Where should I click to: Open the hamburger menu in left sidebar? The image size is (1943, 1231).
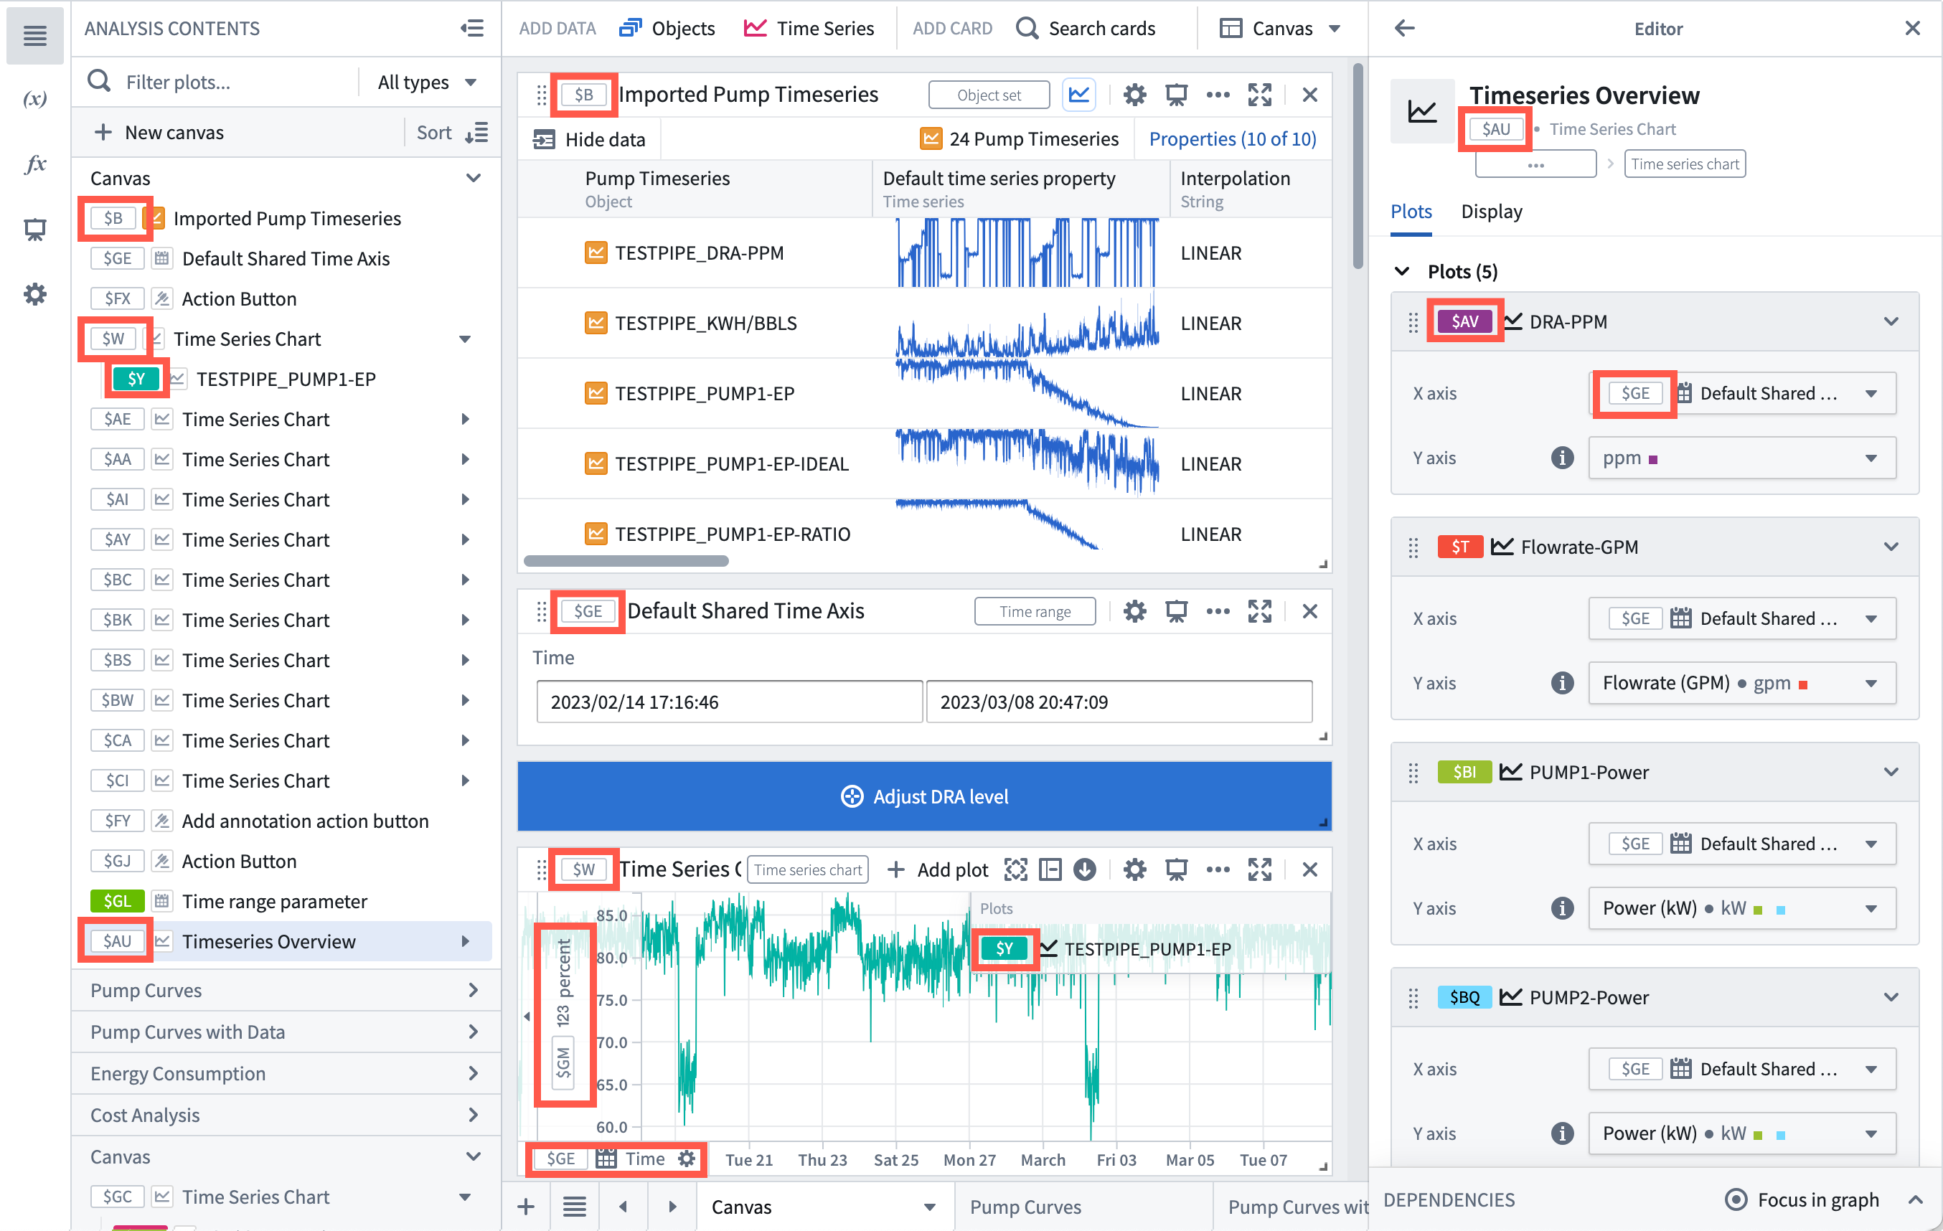34,35
